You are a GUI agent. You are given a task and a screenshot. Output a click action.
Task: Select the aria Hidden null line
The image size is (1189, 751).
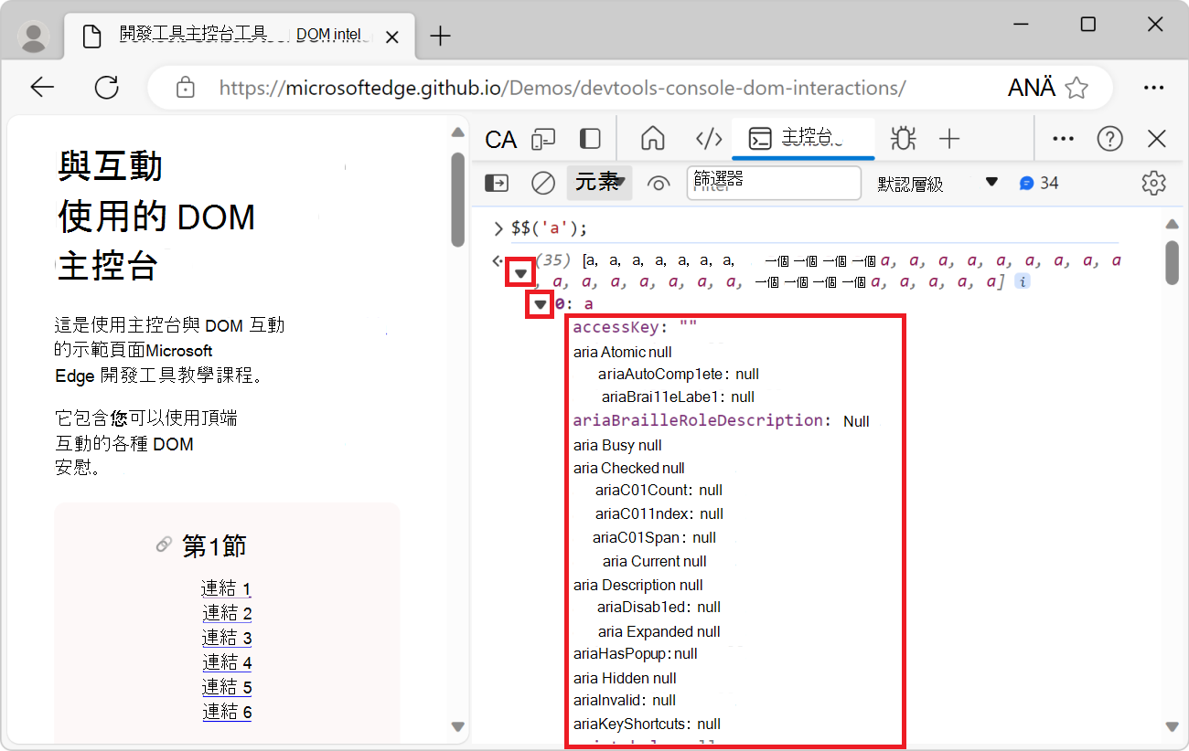click(x=625, y=678)
